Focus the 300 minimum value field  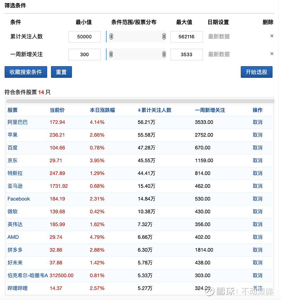pos(85,55)
